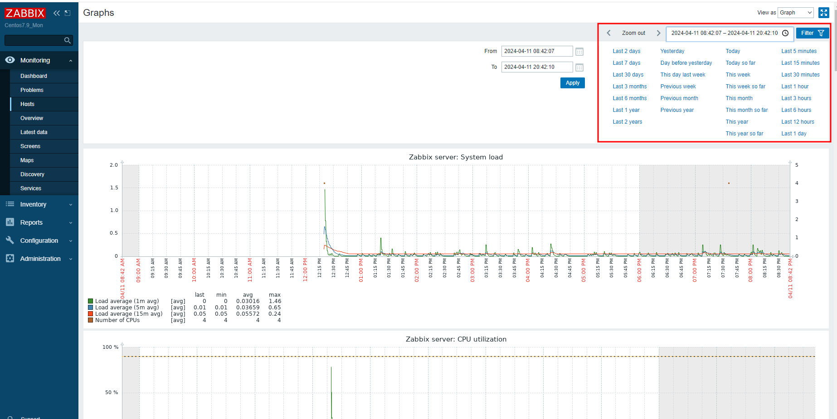
Task: Open the Latest data menu item
Action: click(x=44, y=132)
